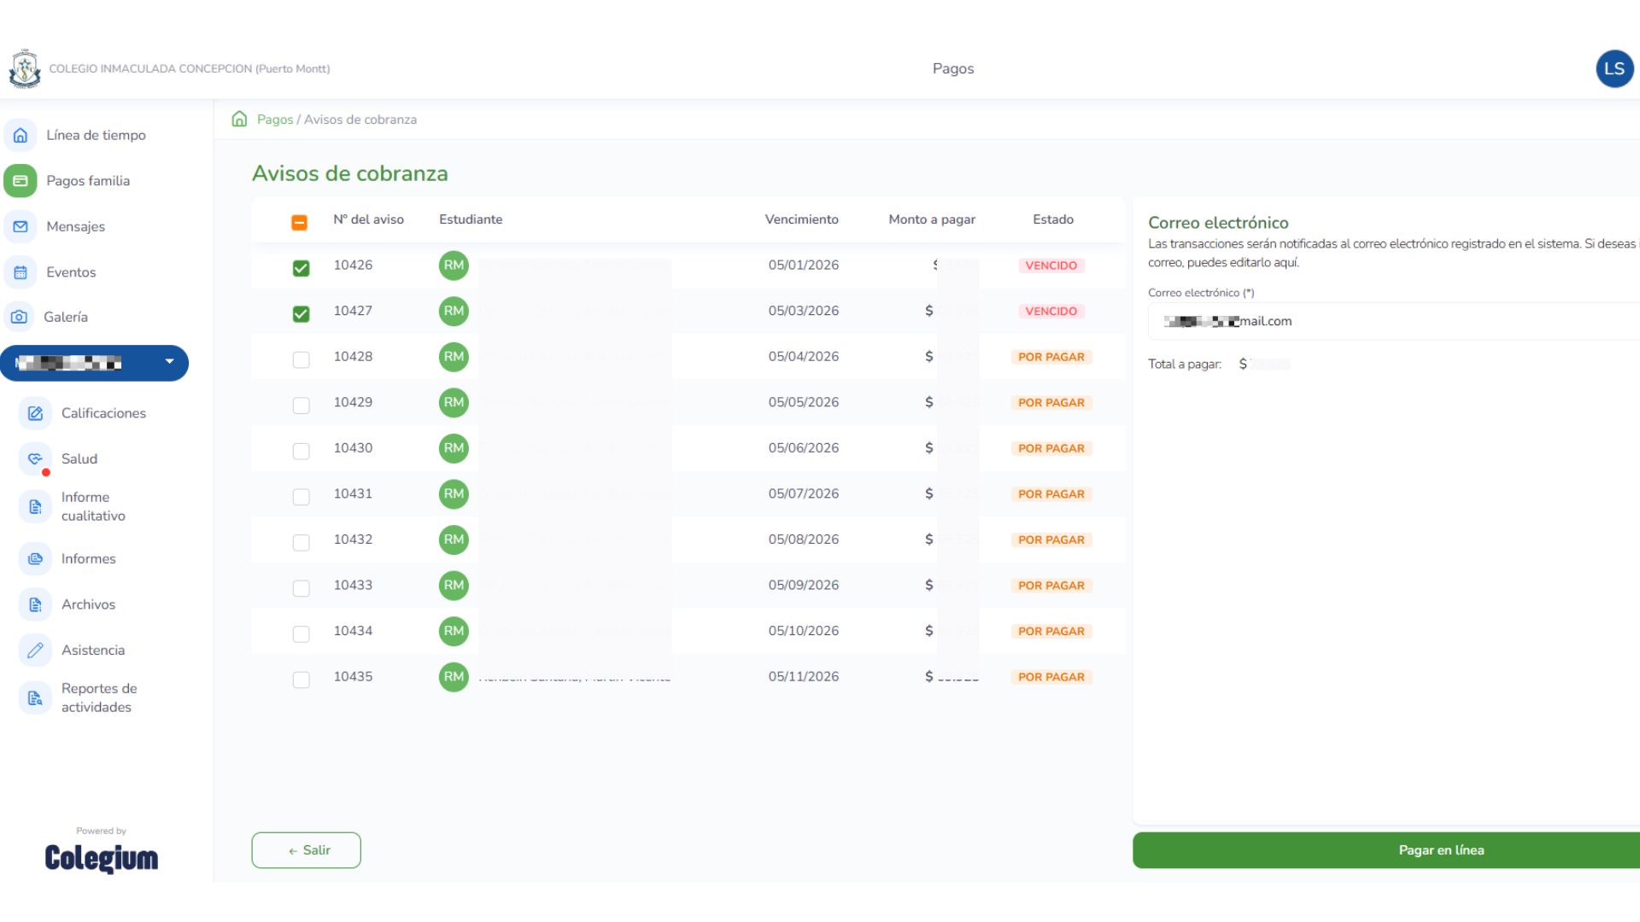The height and width of the screenshot is (922, 1640).
Task: Uncheck the checkbox for aviso 10426
Action: pyautogui.click(x=301, y=268)
